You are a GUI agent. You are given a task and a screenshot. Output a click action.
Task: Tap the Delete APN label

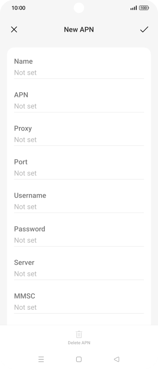tap(79, 343)
